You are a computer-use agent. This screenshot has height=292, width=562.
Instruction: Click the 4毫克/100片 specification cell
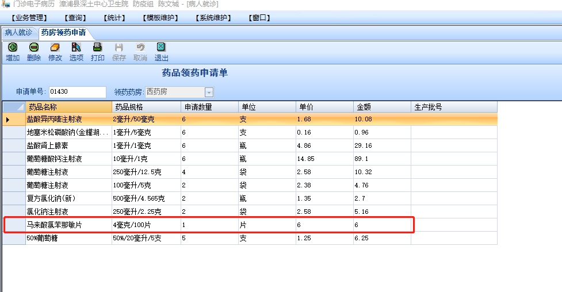click(146, 225)
